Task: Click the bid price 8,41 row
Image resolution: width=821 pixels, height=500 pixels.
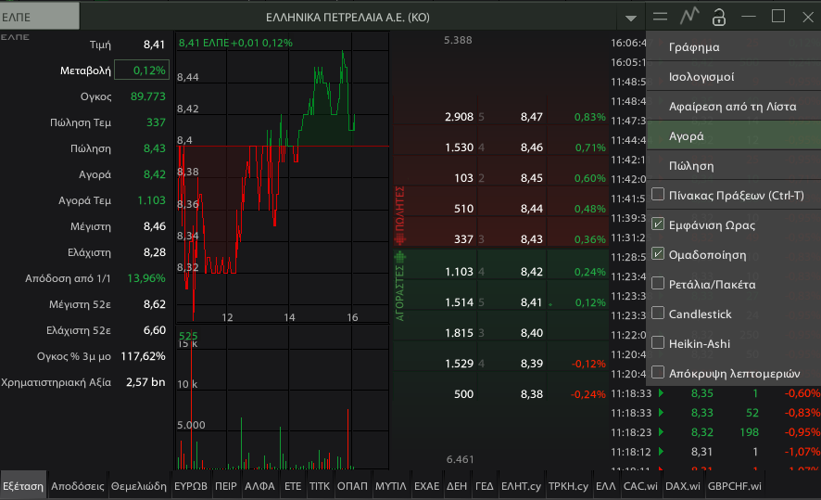Action: [501, 302]
